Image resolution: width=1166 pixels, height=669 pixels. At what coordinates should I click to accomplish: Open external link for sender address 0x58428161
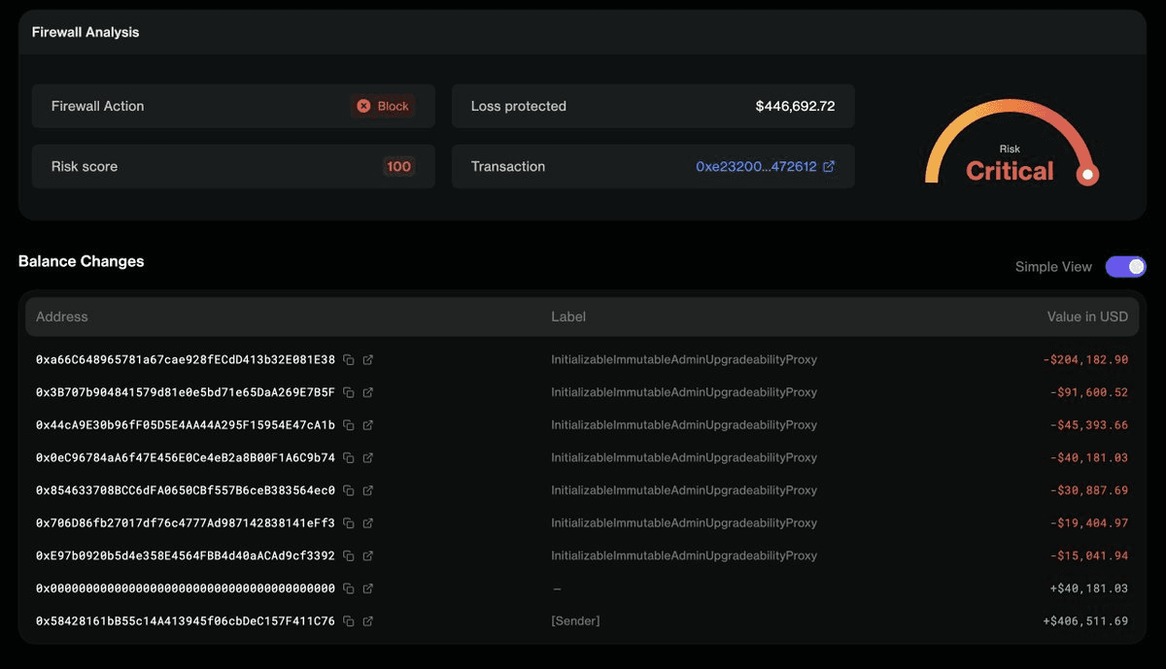coord(368,621)
